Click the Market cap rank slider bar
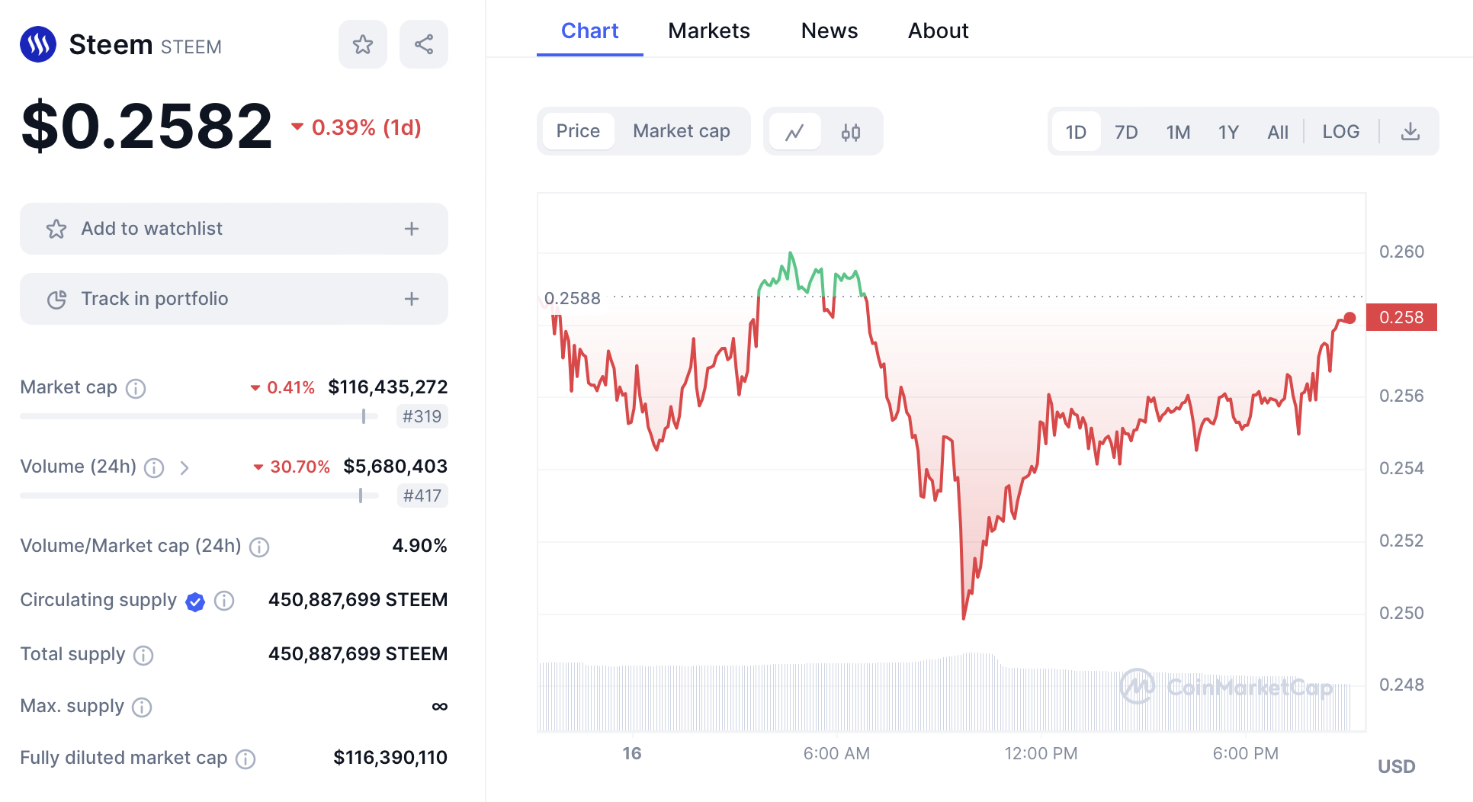Image resolution: width=1473 pixels, height=802 pixels. tap(198, 416)
